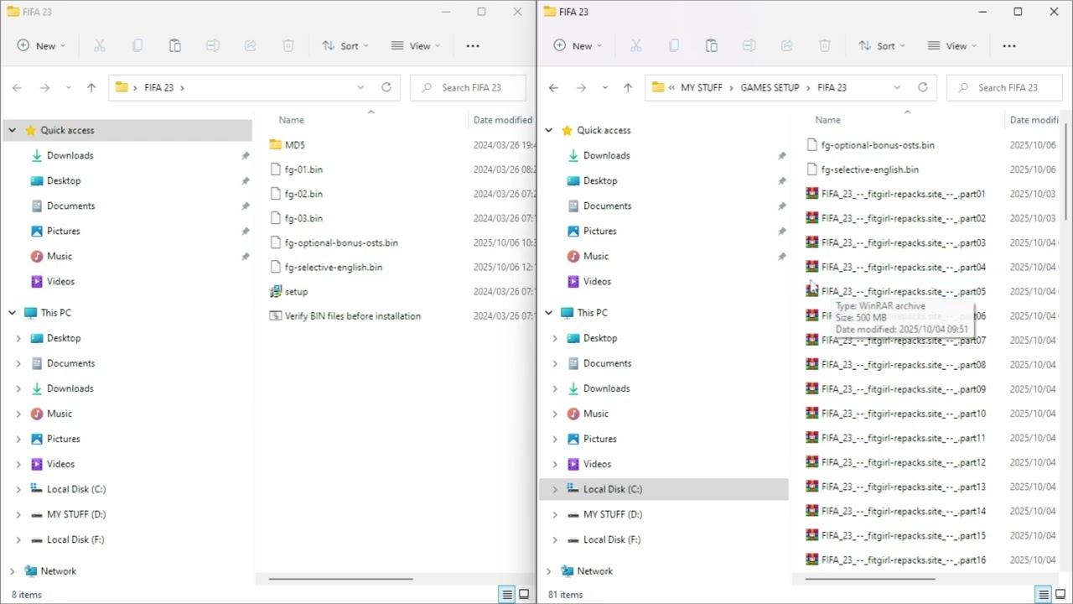Click the right window's vertical scrollbar

tap(1066, 172)
